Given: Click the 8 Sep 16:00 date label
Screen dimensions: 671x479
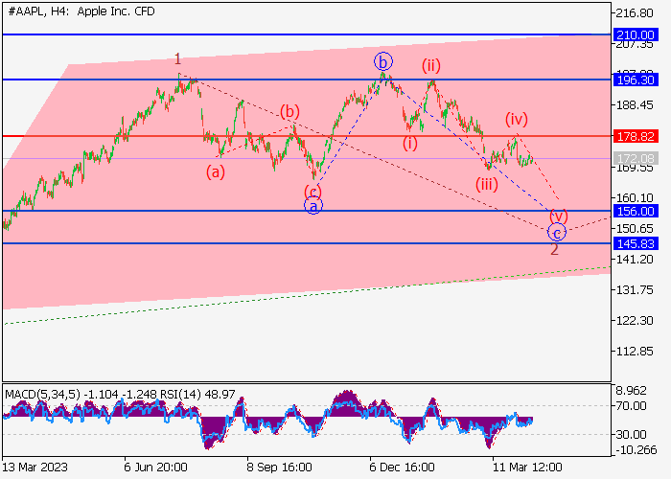Looking at the screenshot, I should tap(280, 467).
